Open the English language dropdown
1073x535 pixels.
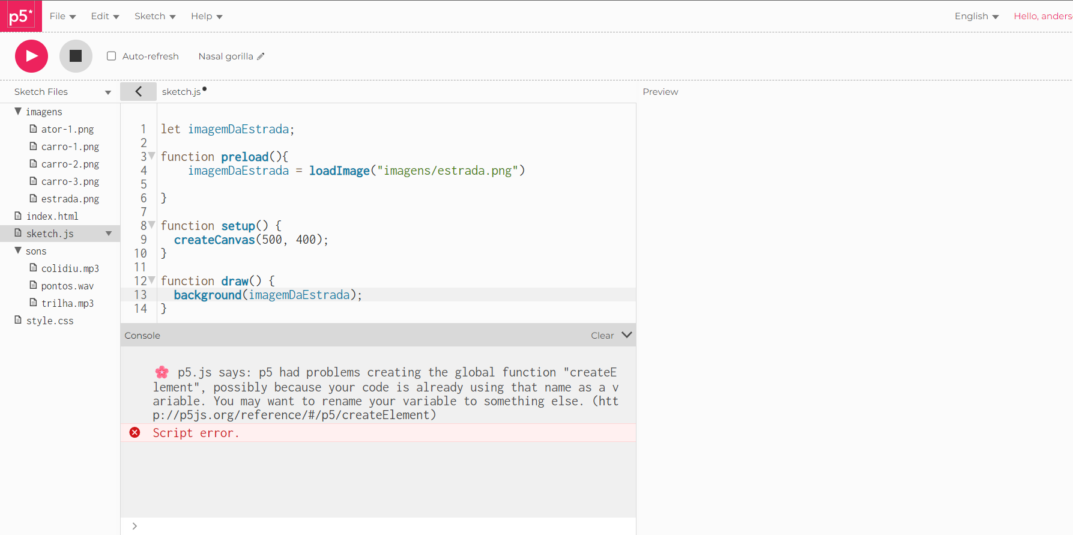coord(976,16)
